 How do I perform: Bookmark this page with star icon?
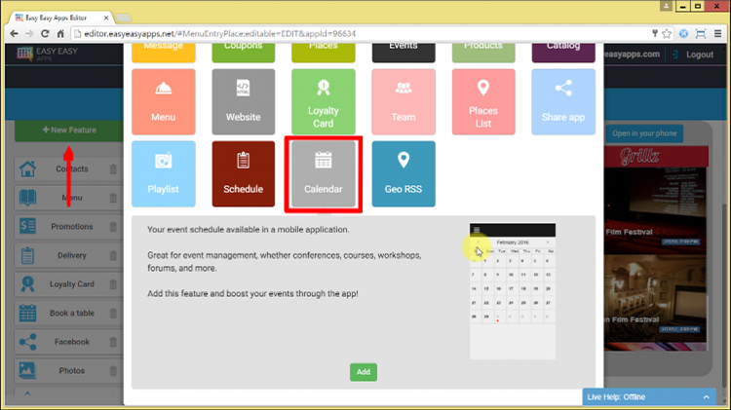coord(667,33)
